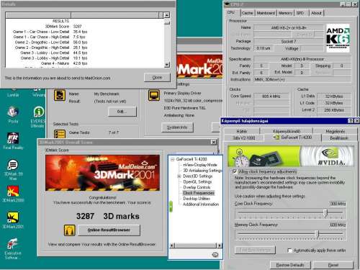Click the greyed test-settings button under Memory slider
Image resolution: width=360 pixels, height=270 pixels.
[255, 251]
